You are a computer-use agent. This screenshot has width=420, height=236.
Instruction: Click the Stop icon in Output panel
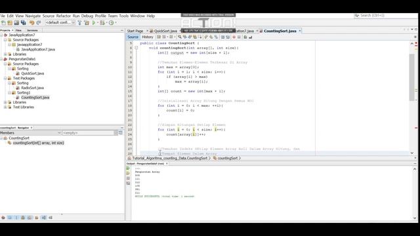tap(128, 178)
